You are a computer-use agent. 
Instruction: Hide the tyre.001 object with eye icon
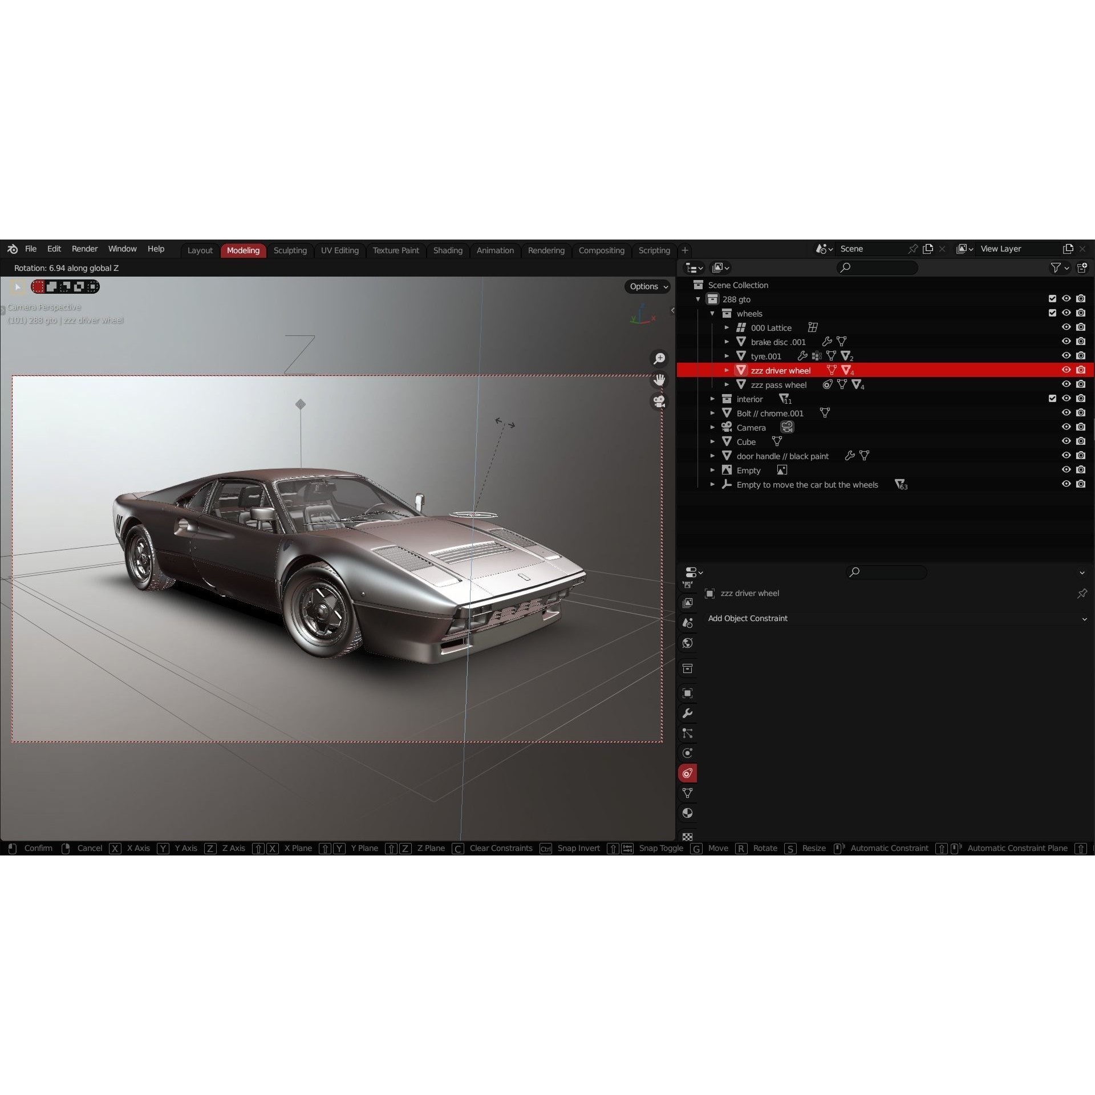1066,355
